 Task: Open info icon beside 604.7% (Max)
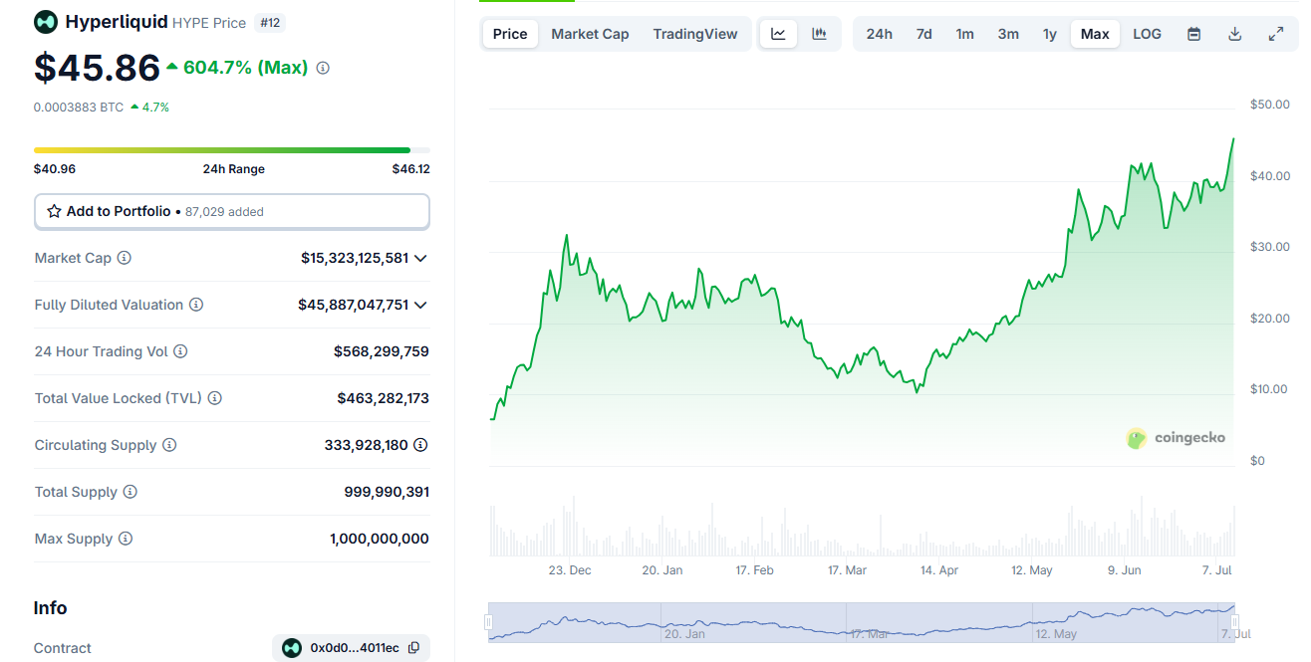(323, 68)
